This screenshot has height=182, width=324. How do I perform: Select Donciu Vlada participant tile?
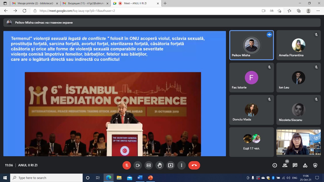tap(252, 110)
